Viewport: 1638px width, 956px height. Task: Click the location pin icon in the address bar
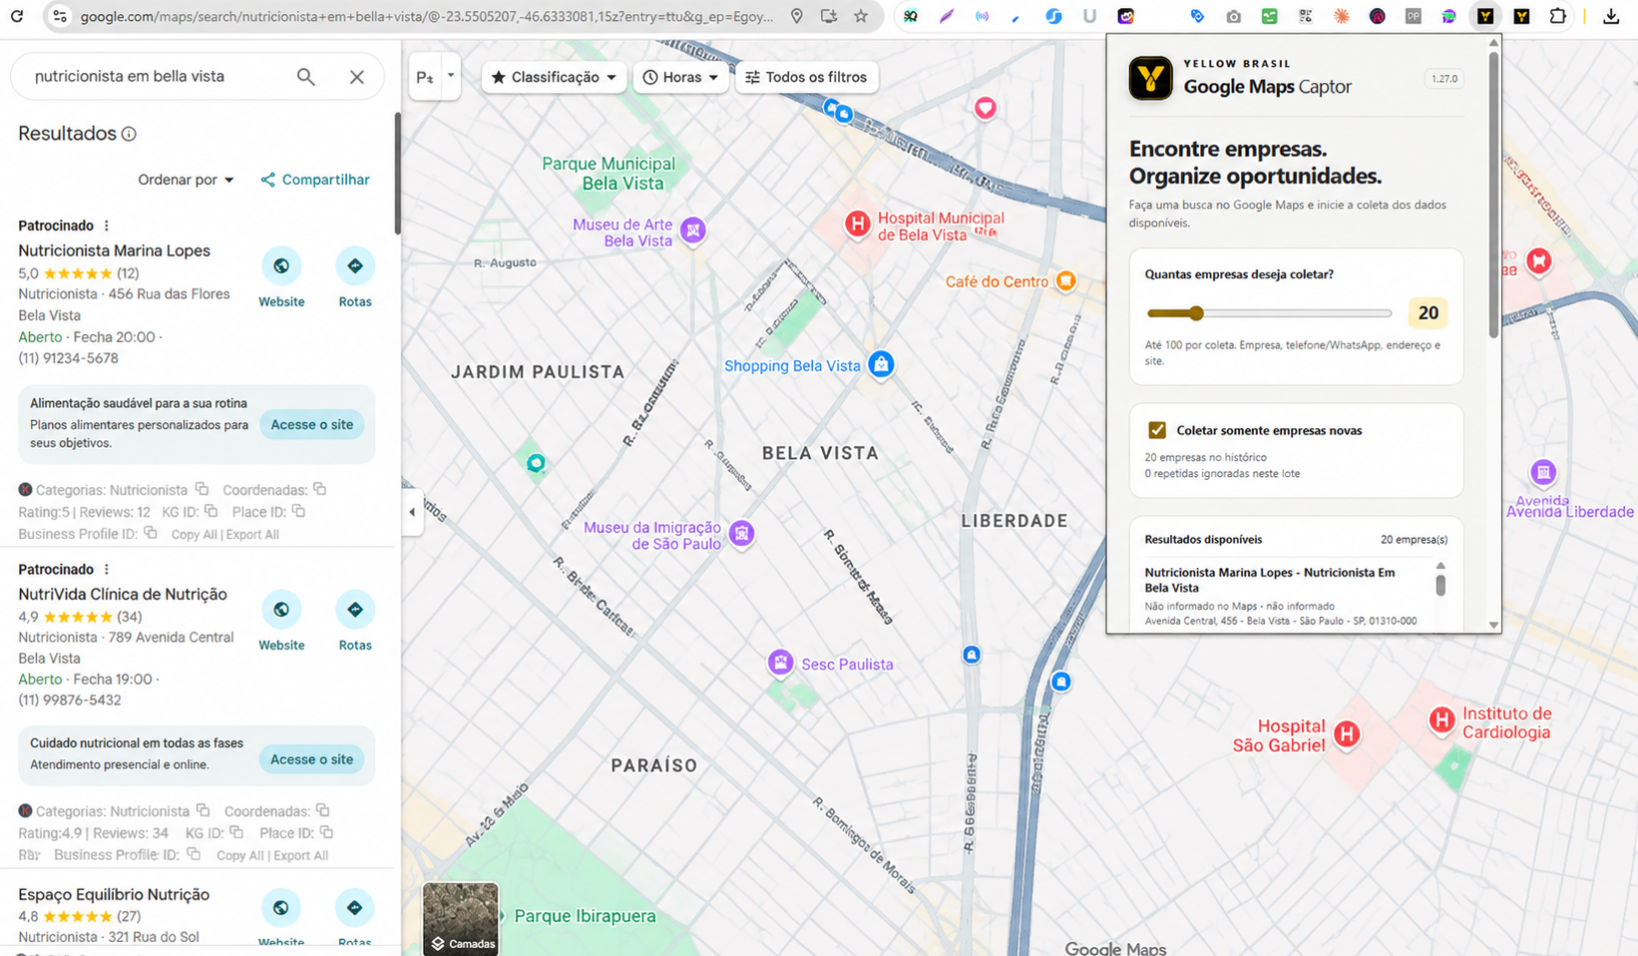pos(796,16)
